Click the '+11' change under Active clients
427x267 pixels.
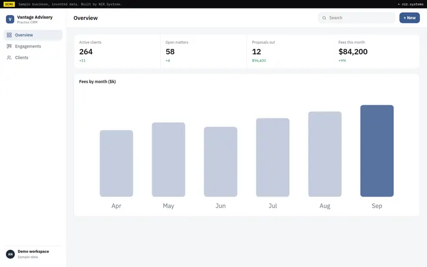(82, 61)
